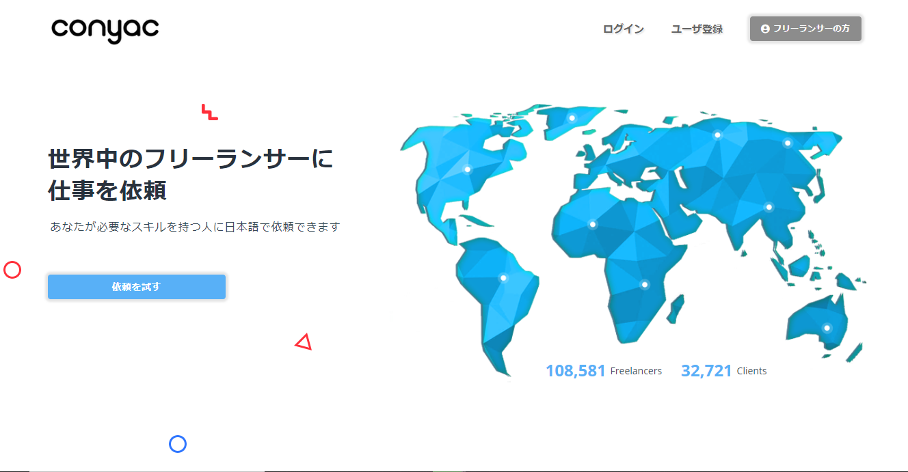Viewport: 908px width, 472px height.
Task: Click the person icon in the フリーランサーの方 button
Action: (764, 29)
